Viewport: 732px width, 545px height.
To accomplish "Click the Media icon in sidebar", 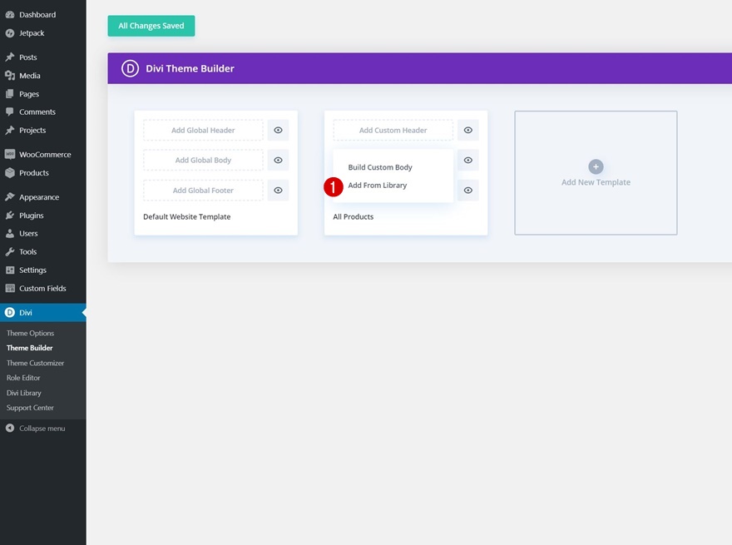I will [10, 76].
